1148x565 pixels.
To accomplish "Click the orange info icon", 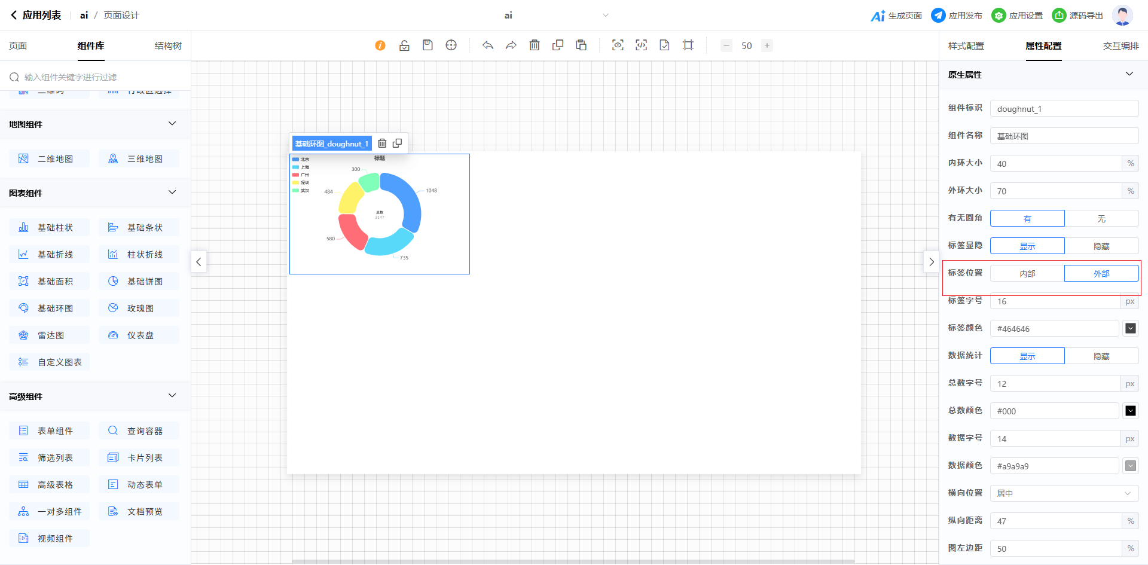I will (x=380, y=45).
